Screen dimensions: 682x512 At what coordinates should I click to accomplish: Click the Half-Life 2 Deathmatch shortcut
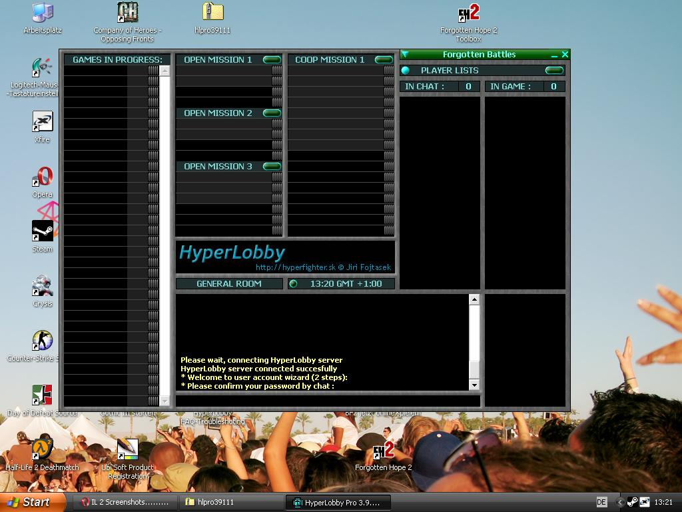click(x=42, y=455)
